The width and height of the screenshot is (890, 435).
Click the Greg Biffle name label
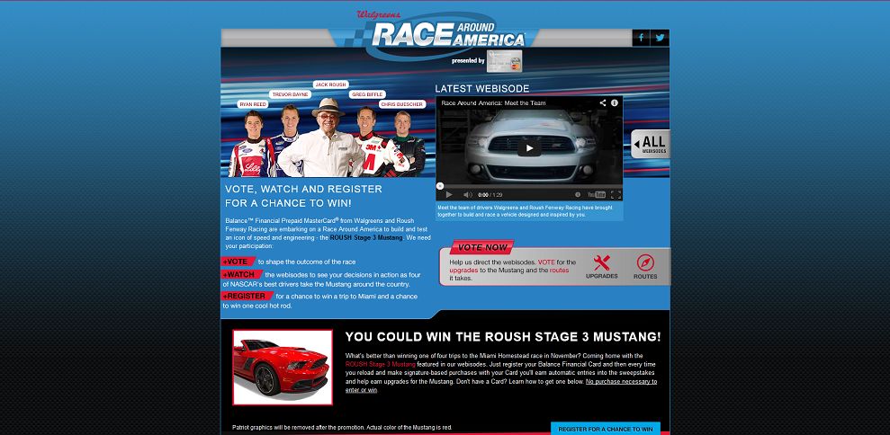point(367,94)
